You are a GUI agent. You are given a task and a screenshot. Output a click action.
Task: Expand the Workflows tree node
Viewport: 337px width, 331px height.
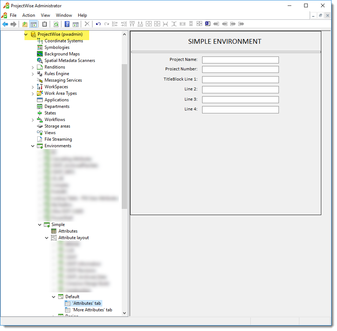[33, 120]
